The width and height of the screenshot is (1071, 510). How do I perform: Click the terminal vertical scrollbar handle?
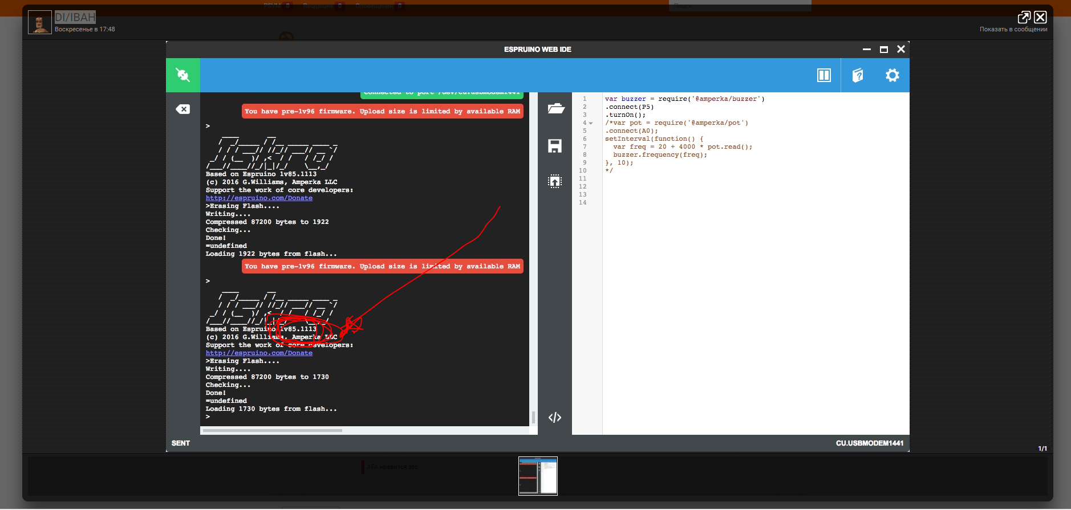pos(533,417)
